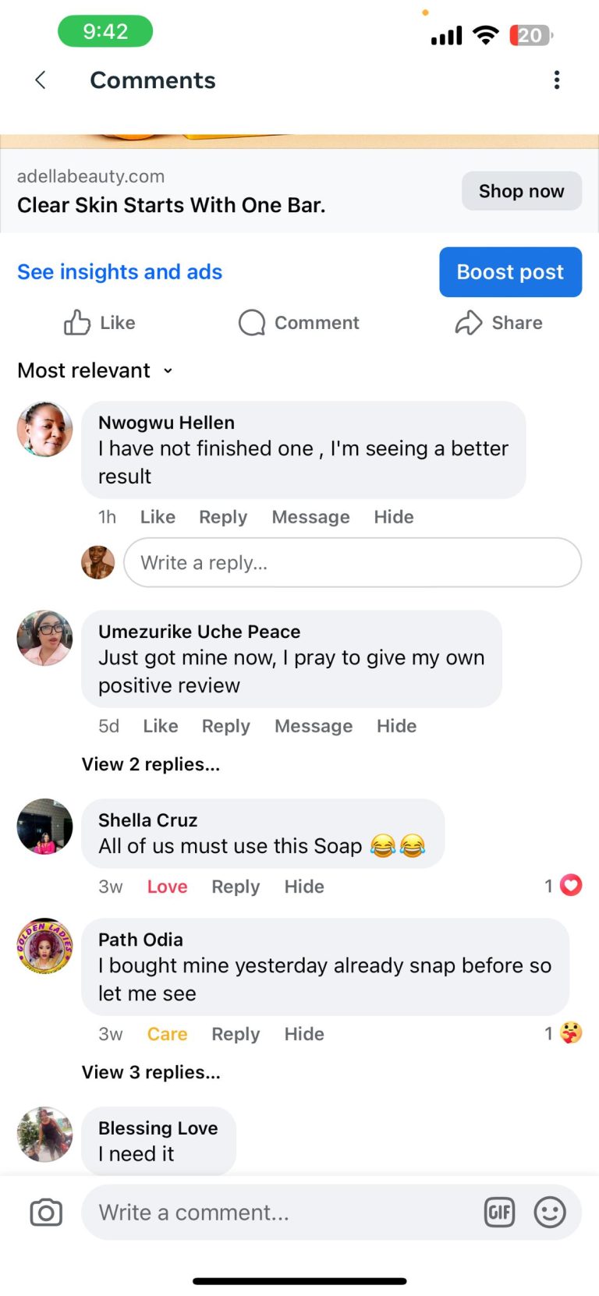Click the Boost post button

[x=510, y=272]
